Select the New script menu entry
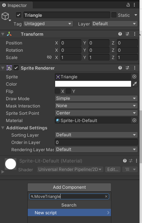This screenshot has width=142, height=223. (x=69, y=213)
